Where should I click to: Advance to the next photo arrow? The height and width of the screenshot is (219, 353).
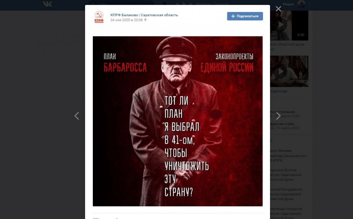pyautogui.click(x=278, y=116)
